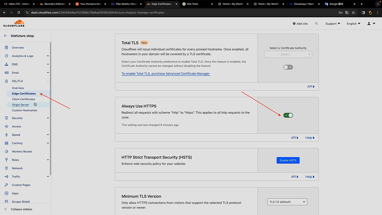382x215 pixels.
Task: Click Add site in the header
Action: 300,24
